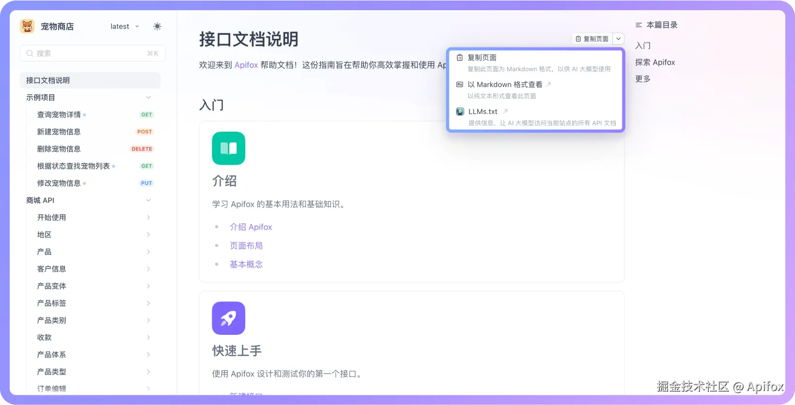795x405 pixels.
Task: Choose LLMs.txt menu entry
Action: (535, 117)
